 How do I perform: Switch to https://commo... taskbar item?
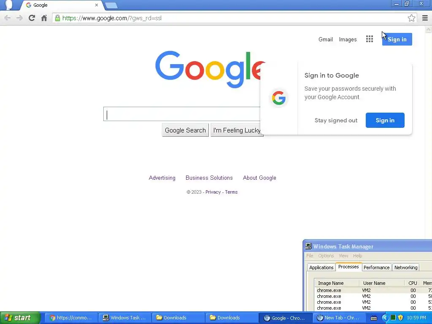coord(71,318)
